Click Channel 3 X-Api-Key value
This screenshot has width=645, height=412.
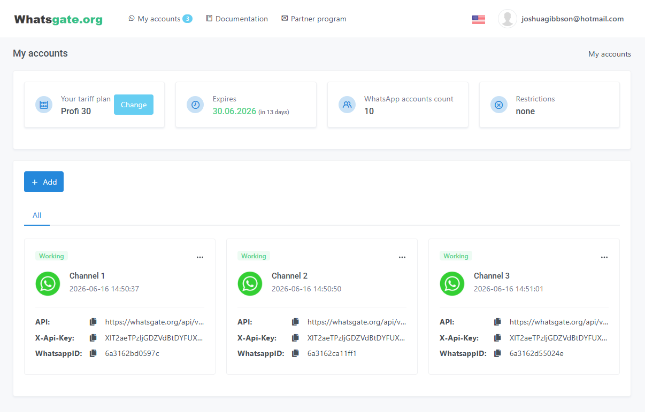(559, 338)
